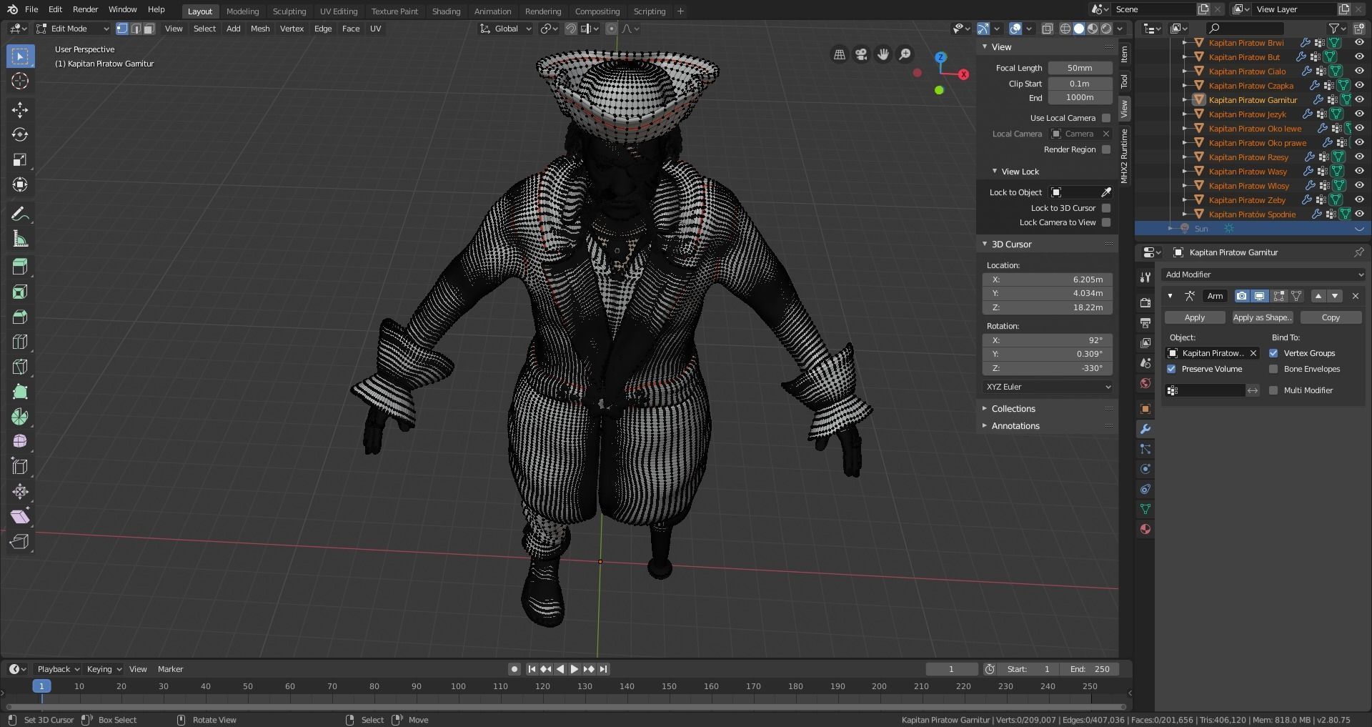This screenshot has width=1372, height=727.
Task: Click the Focal Length 50mm field
Action: point(1079,68)
